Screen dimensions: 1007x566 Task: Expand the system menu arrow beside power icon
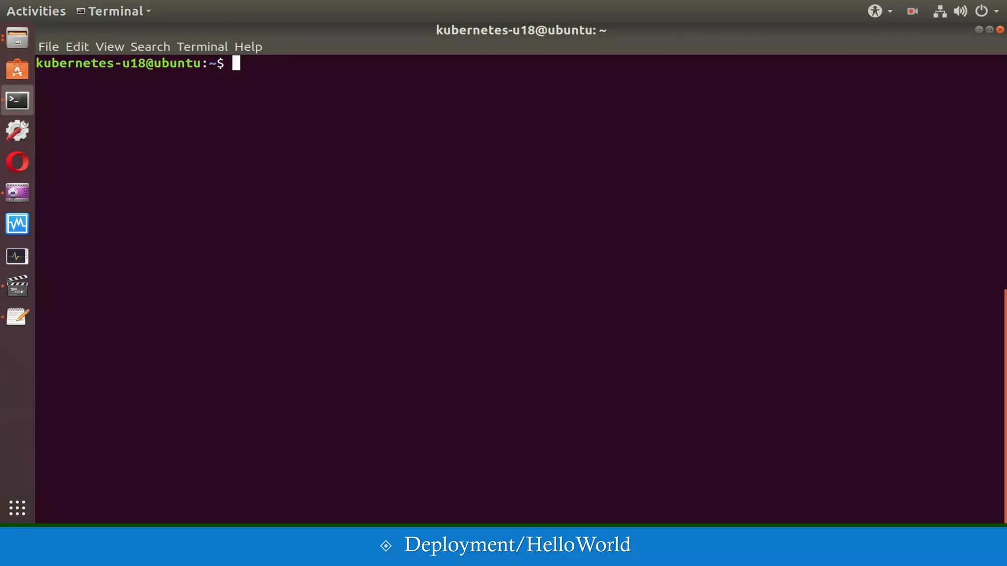(996, 11)
